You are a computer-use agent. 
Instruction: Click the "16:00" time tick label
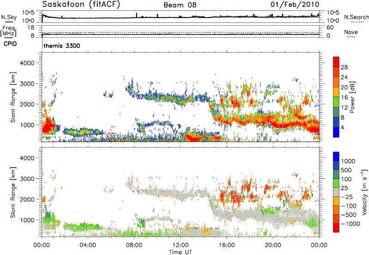tap(226, 245)
